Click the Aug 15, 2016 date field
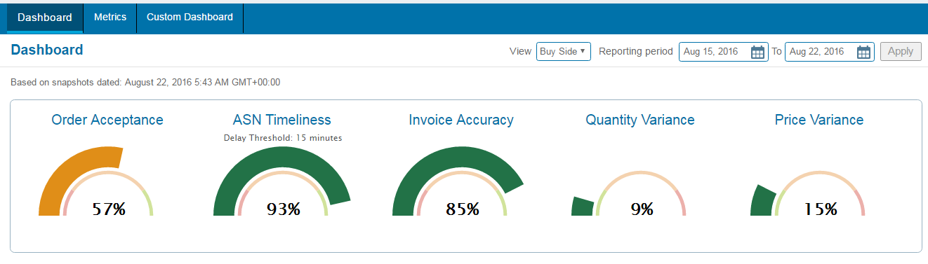This screenshot has width=928, height=264. [723, 52]
